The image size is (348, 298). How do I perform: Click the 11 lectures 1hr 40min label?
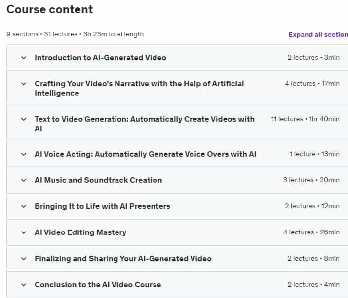[x=305, y=119]
